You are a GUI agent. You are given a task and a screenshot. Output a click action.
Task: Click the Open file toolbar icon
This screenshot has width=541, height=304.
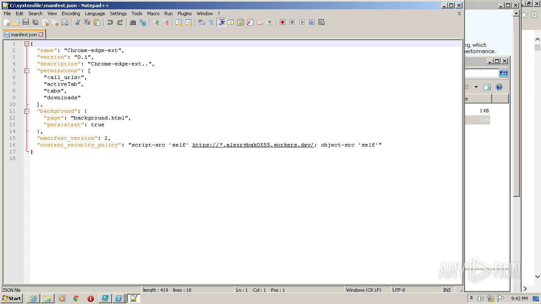(16, 22)
